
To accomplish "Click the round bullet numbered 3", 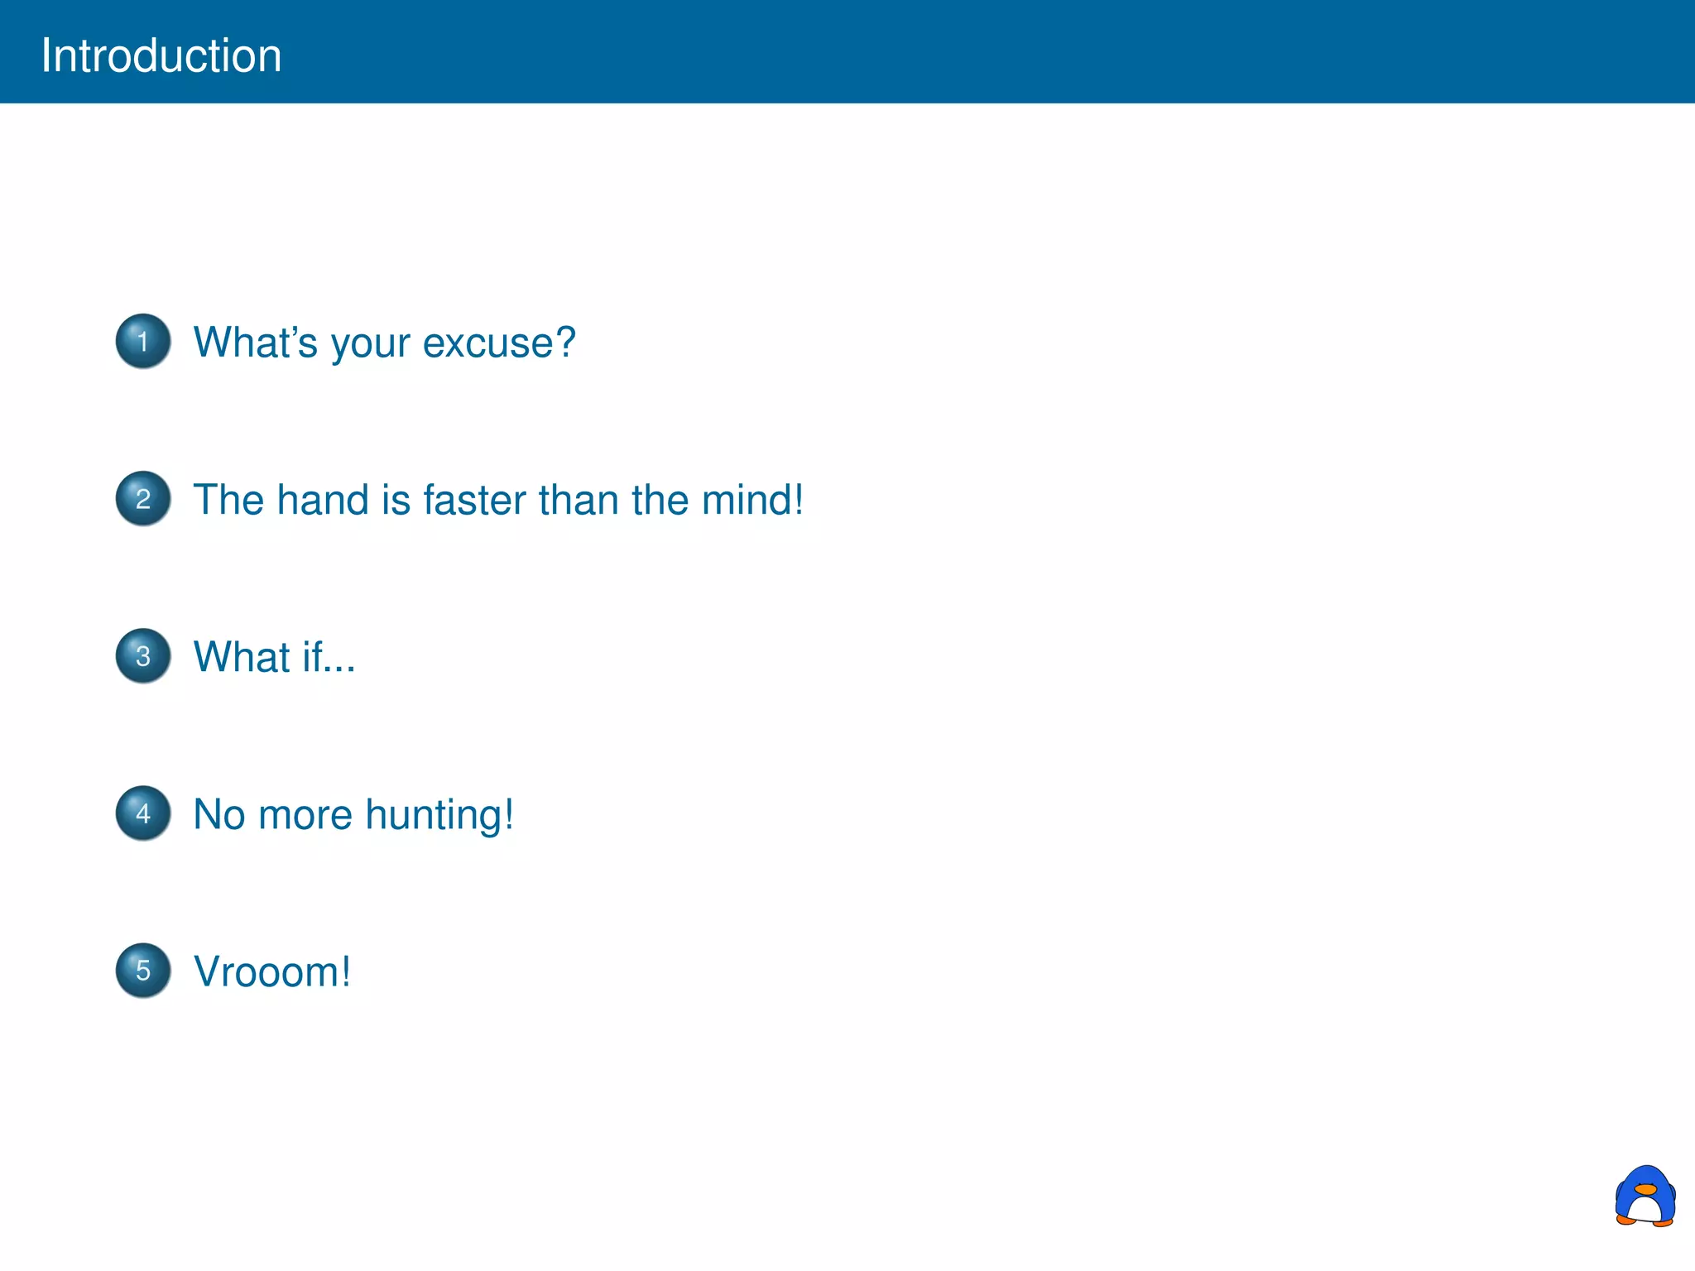I will click(143, 655).
